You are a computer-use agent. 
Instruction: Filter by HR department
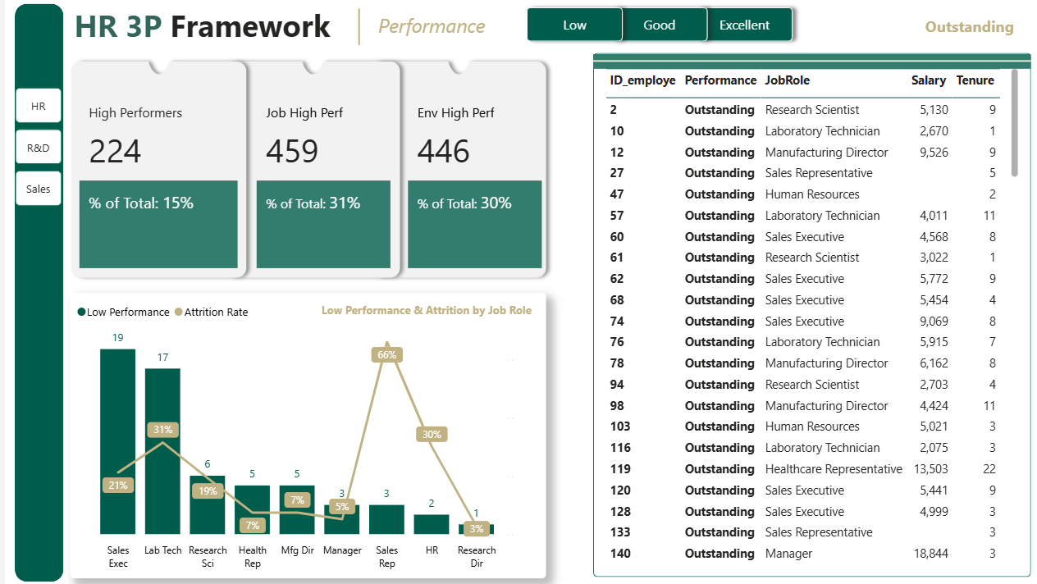[39, 106]
